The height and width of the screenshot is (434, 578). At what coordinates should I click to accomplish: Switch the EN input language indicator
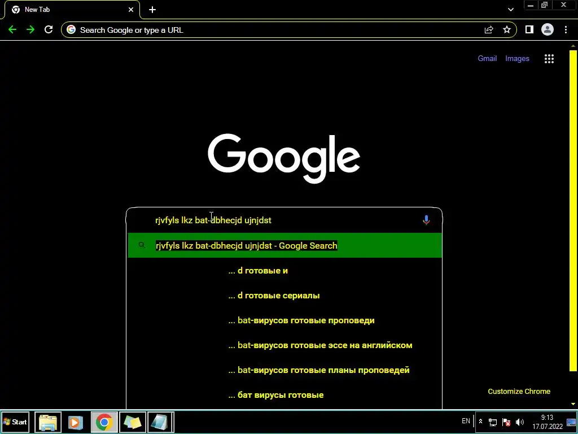click(x=466, y=421)
